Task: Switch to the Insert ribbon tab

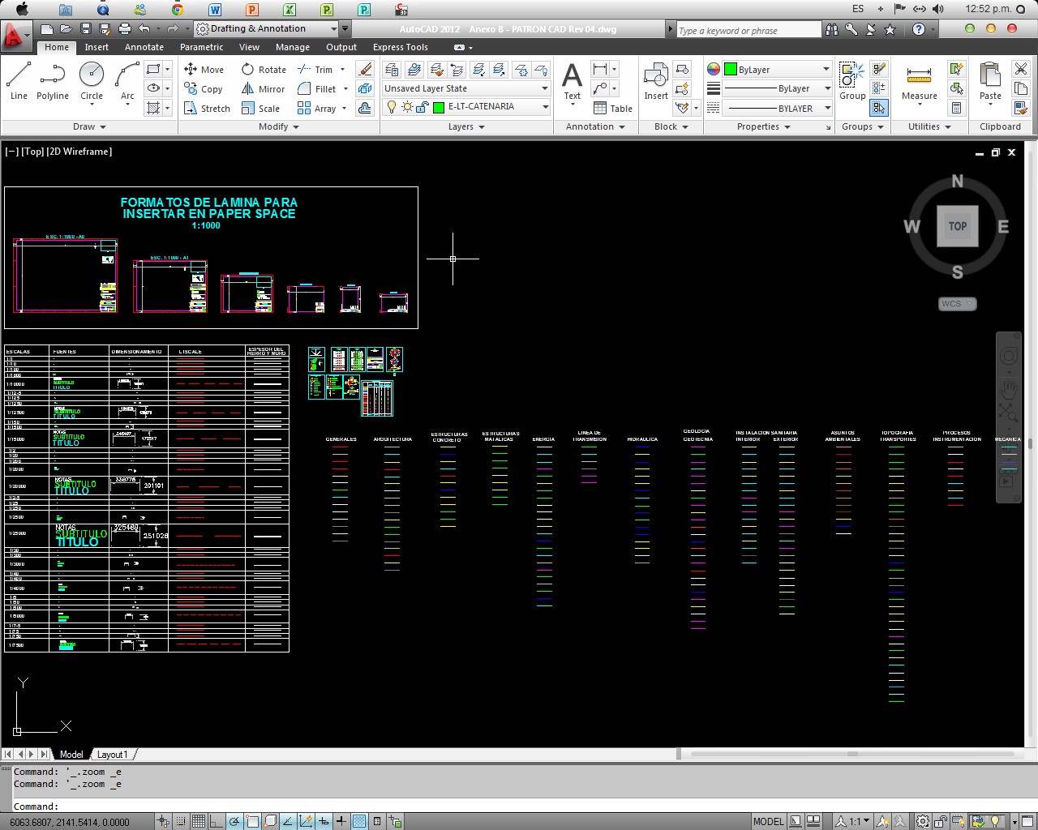Action: click(x=97, y=47)
